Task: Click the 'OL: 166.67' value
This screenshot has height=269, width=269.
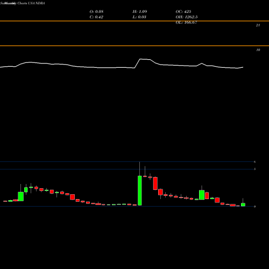Action: pos(186,23)
